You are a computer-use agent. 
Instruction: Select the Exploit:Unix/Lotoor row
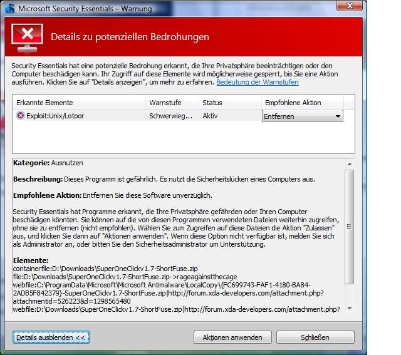tap(177, 116)
